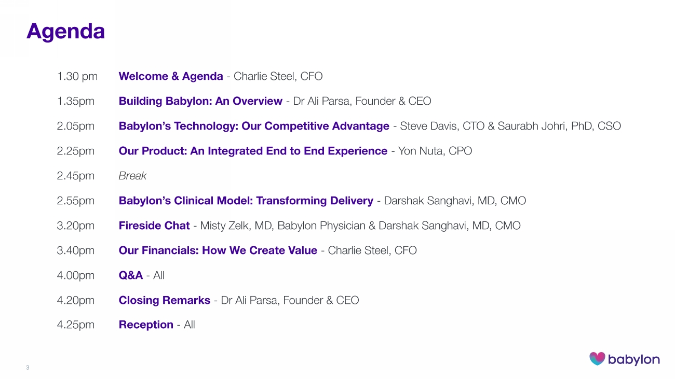Select Babylon's Technology: Our Competitive Advantage
The image size is (675, 379).
[x=254, y=126]
